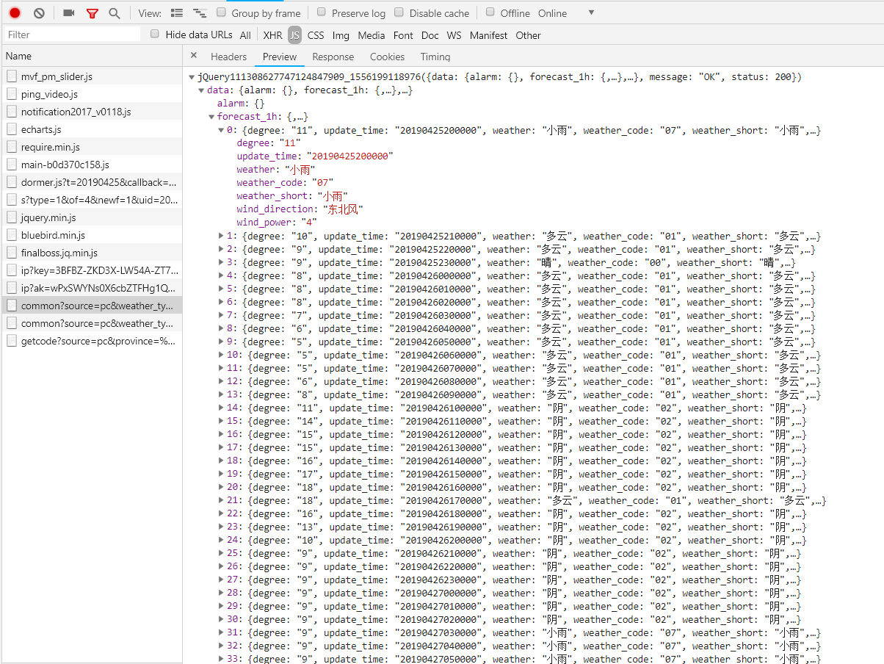Viewport: 884px width, 664px height.
Task: Switch to large request rows view
Action: [x=176, y=13]
